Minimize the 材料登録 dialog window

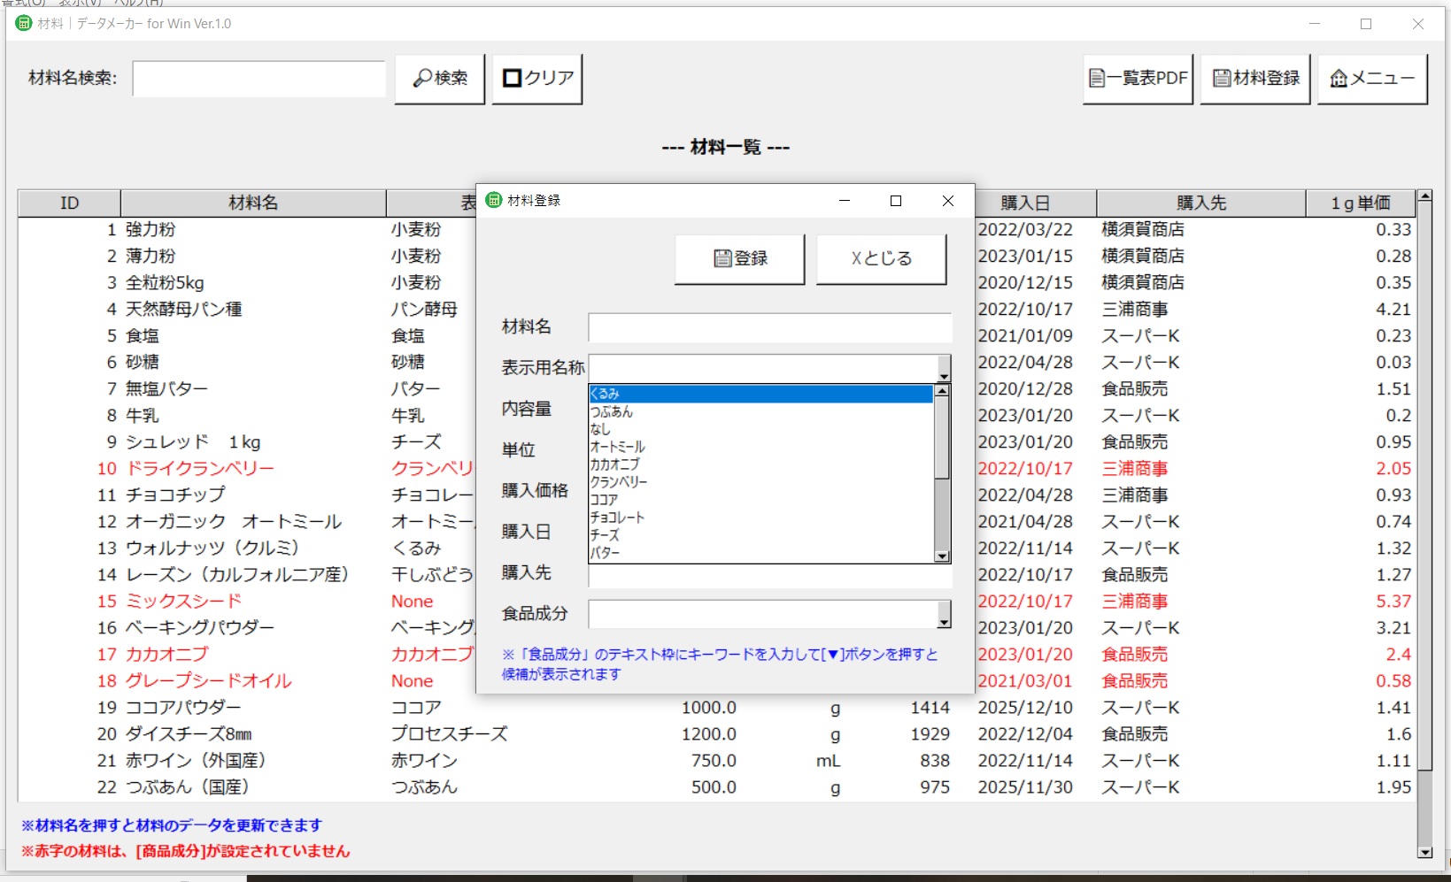[x=845, y=201]
